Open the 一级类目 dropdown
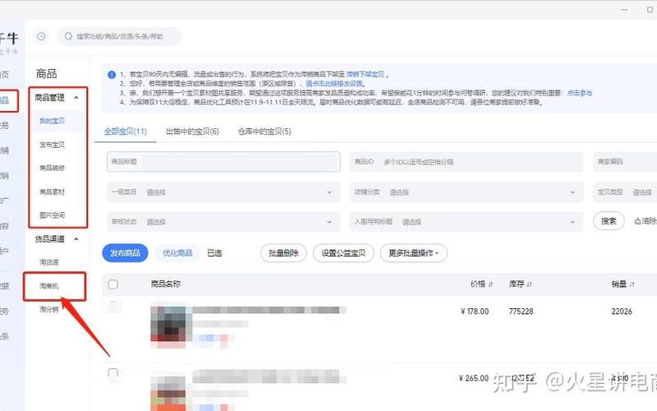The image size is (657, 411). (x=223, y=192)
